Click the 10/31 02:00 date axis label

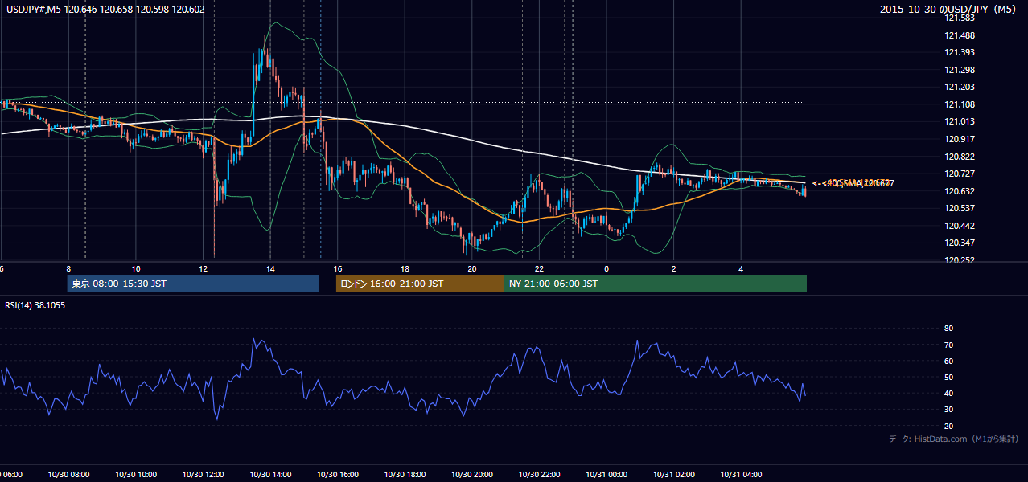pyautogui.click(x=673, y=475)
